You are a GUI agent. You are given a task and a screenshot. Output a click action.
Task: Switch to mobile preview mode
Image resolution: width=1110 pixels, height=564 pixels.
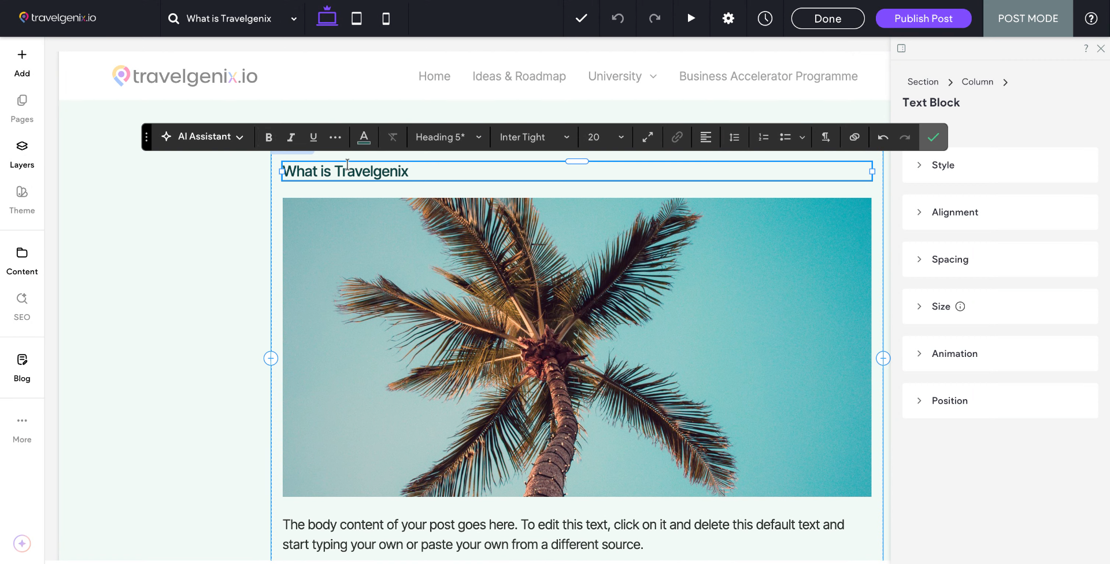386,18
